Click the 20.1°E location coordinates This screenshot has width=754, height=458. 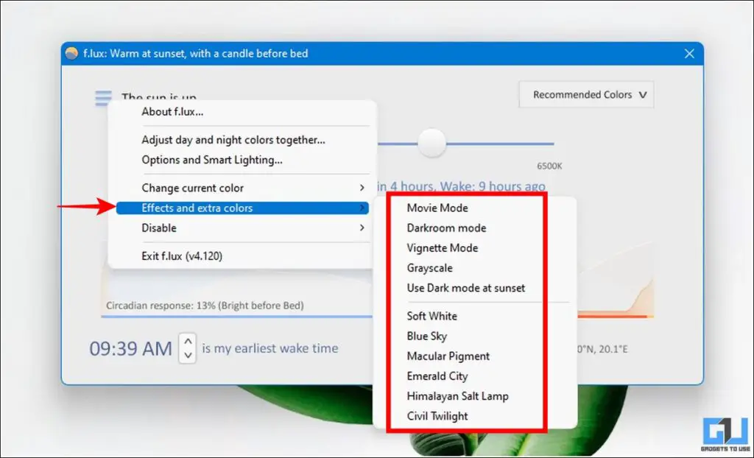(x=612, y=349)
